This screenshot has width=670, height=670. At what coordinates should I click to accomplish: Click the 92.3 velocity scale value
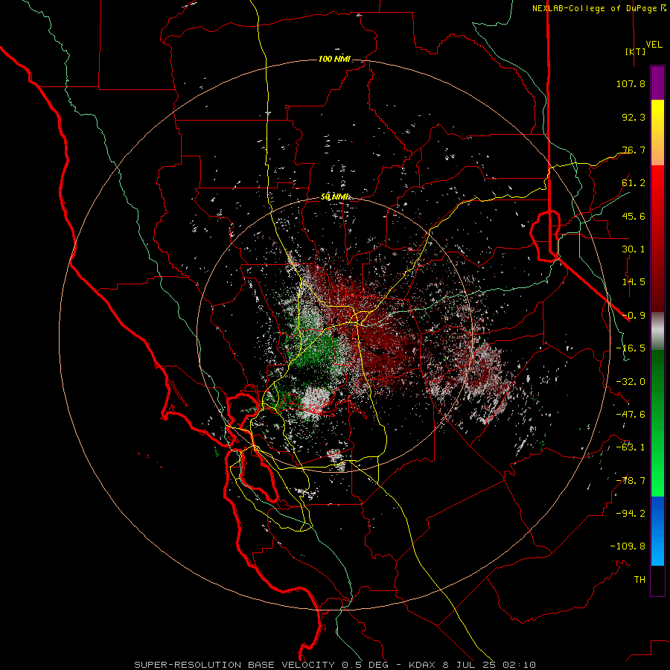tap(634, 117)
